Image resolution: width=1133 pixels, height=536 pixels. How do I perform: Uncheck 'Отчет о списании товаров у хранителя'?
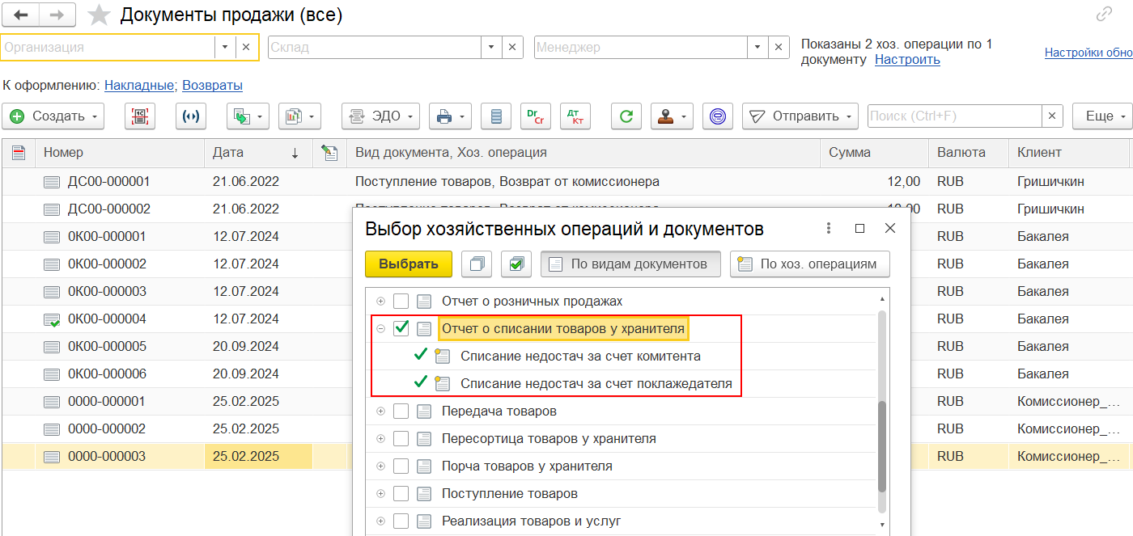pyautogui.click(x=401, y=328)
